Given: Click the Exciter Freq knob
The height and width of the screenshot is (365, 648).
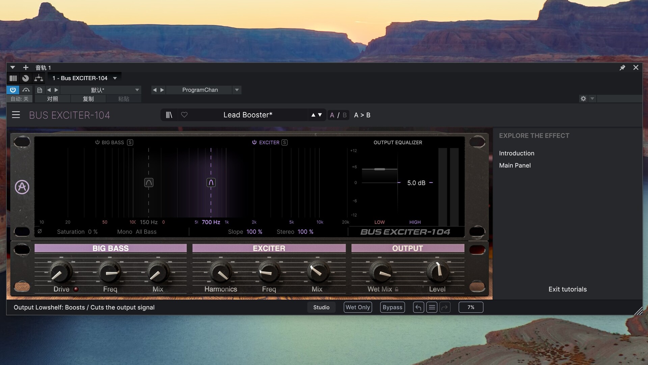Looking at the screenshot, I should (x=269, y=272).
